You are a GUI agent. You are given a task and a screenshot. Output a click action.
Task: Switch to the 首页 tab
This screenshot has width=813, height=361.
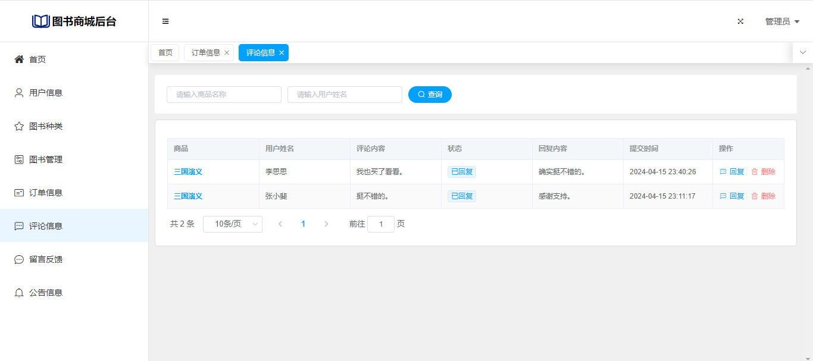pos(165,52)
